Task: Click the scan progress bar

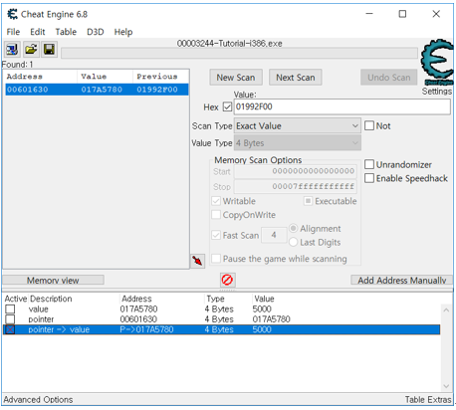Action: click(239, 53)
